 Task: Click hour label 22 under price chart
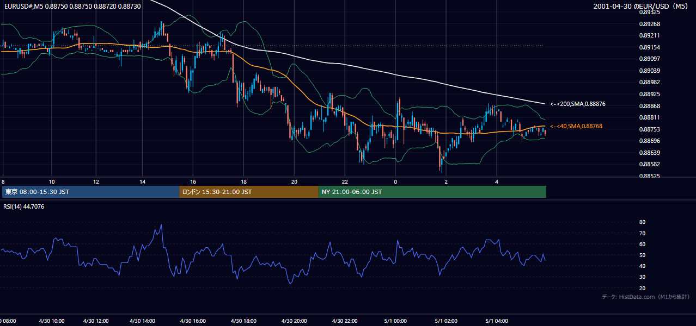pyautogui.click(x=345, y=181)
